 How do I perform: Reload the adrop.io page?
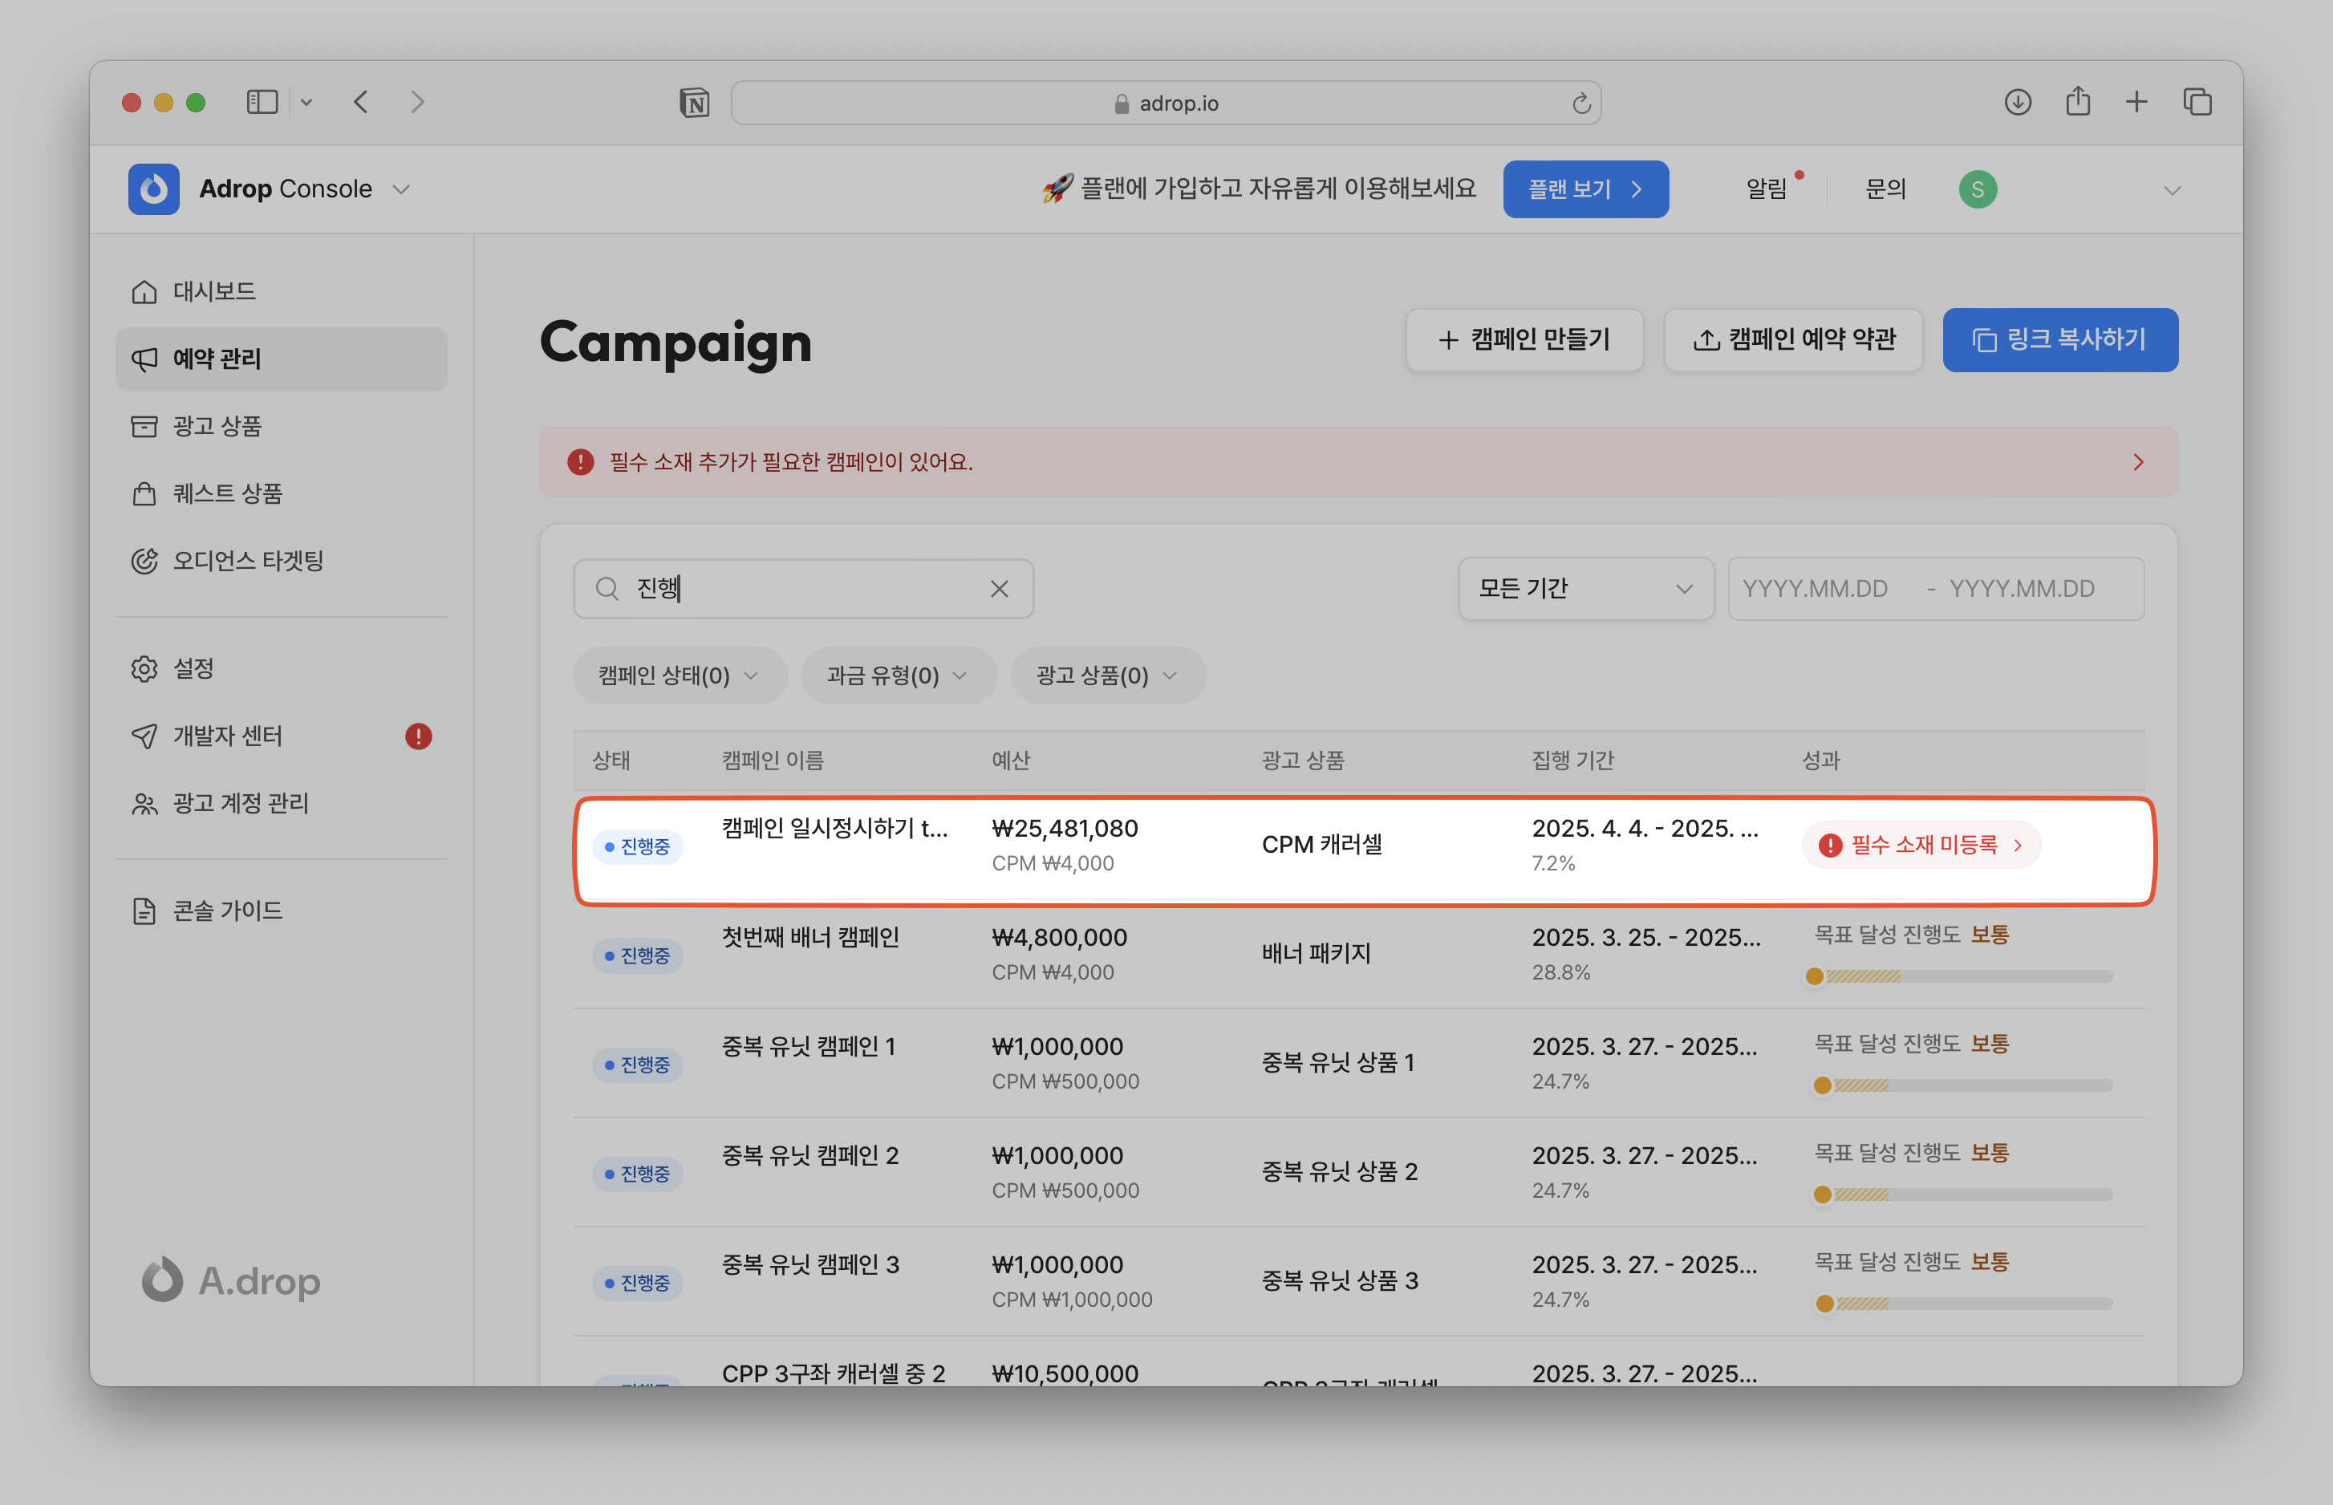coord(1580,103)
